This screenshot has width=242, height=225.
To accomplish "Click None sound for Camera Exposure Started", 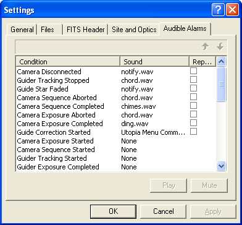I will [x=129, y=141].
